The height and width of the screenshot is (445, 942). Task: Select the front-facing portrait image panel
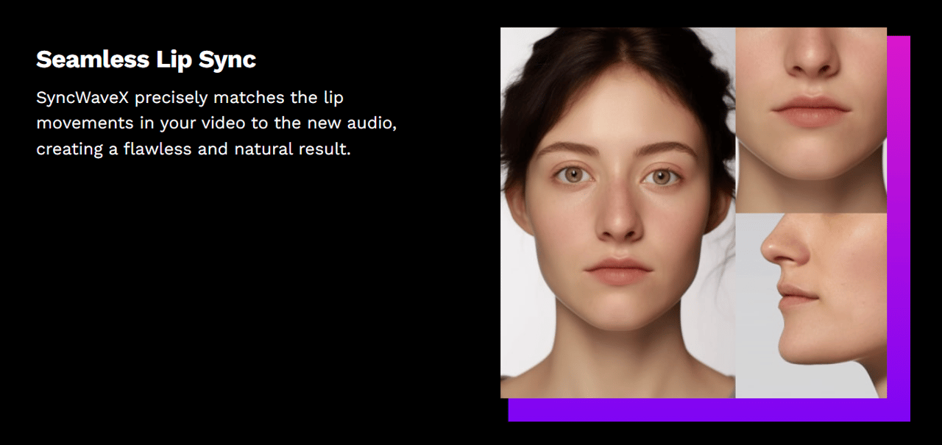click(x=618, y=213)
